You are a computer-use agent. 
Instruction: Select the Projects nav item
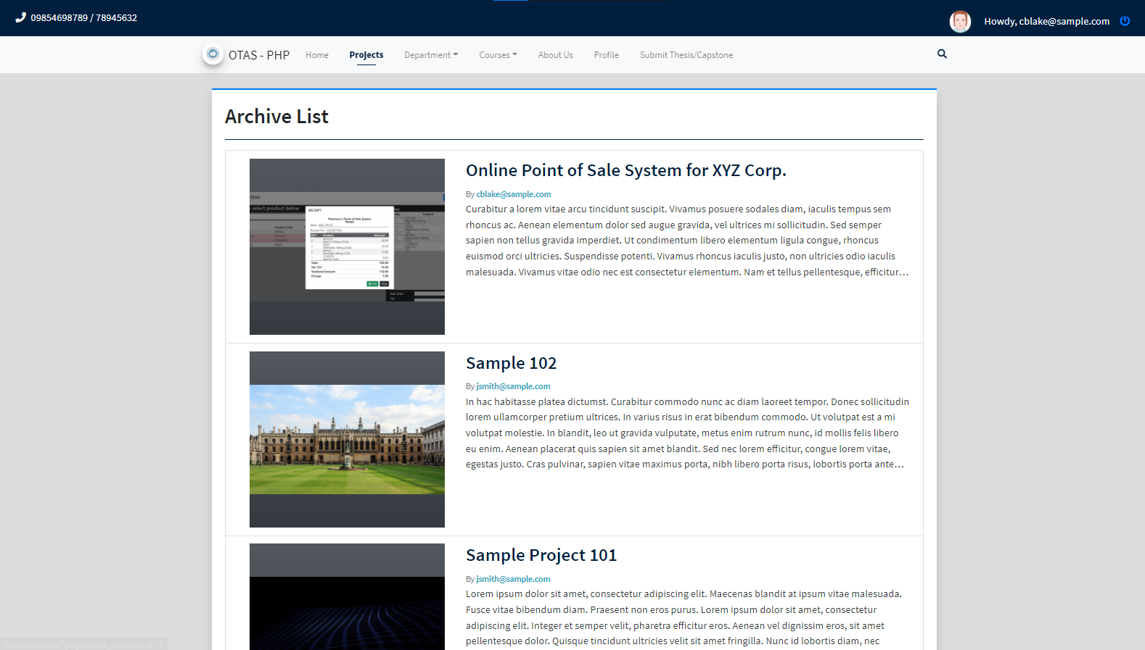click(366, 55)
